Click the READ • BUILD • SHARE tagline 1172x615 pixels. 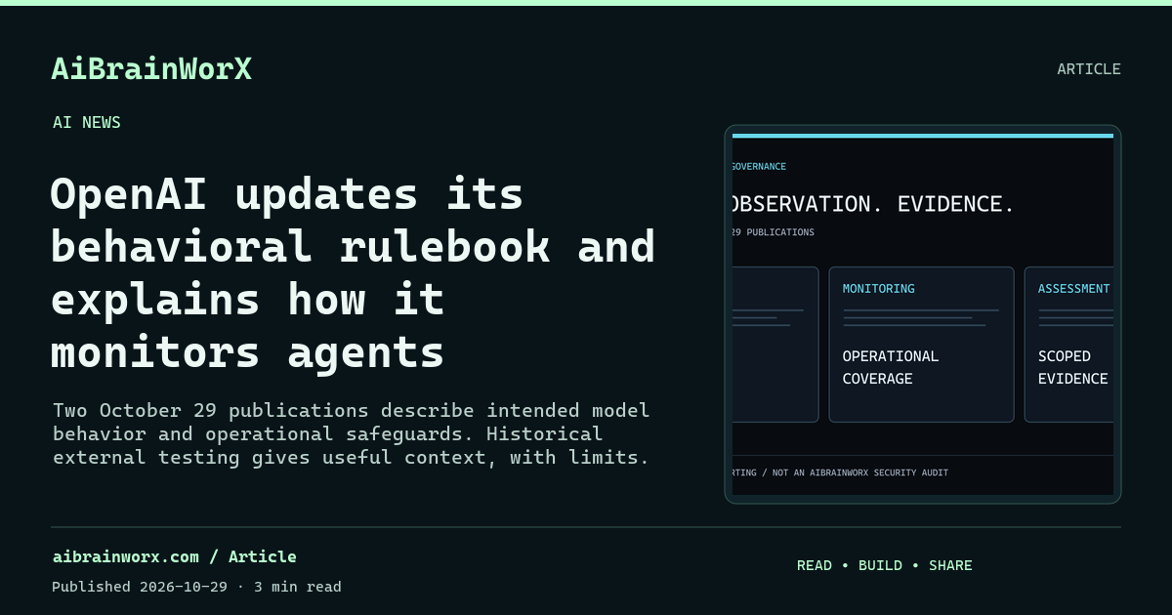[x=885, y=565]
